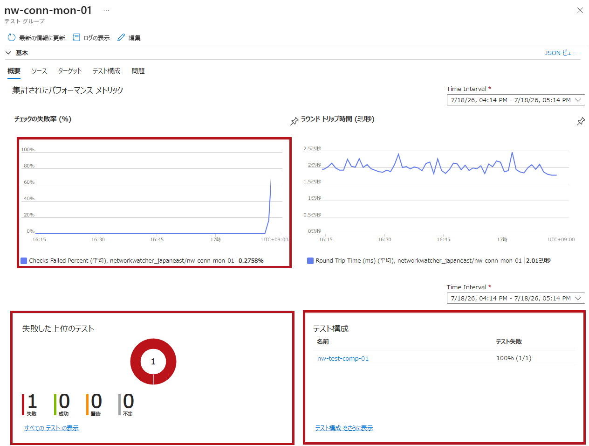Click the pencil icon for 編集
Screen dimensions: 589x446
(x=121, y=37)
